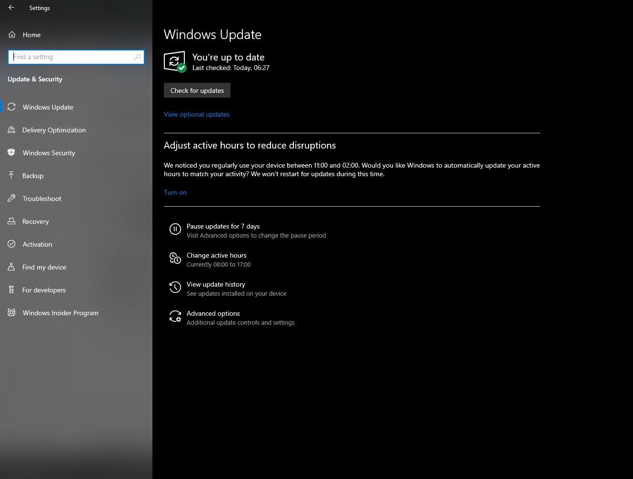This screenshot has height=479, width=633.
Task: Click the View update history icon
Action: tap(175, 288)
